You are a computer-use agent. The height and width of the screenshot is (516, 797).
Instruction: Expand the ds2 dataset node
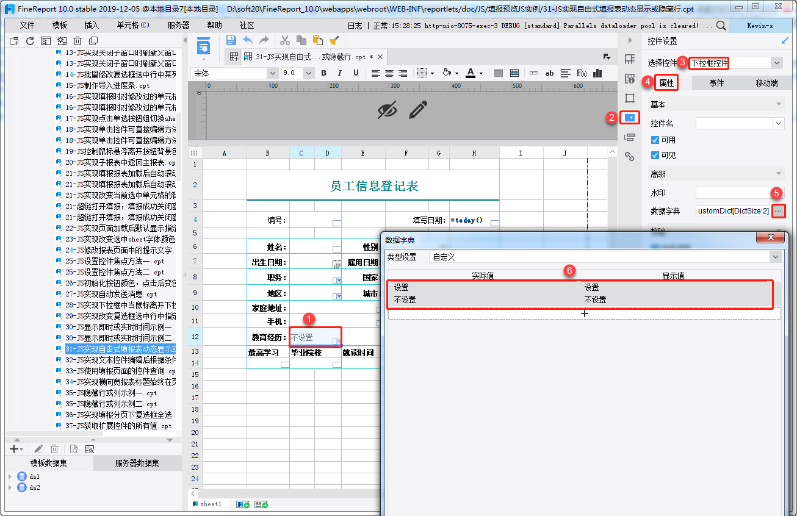tap(10, 487)
